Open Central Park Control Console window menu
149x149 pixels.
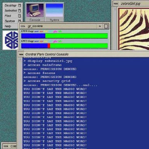[x=21, y=54]
